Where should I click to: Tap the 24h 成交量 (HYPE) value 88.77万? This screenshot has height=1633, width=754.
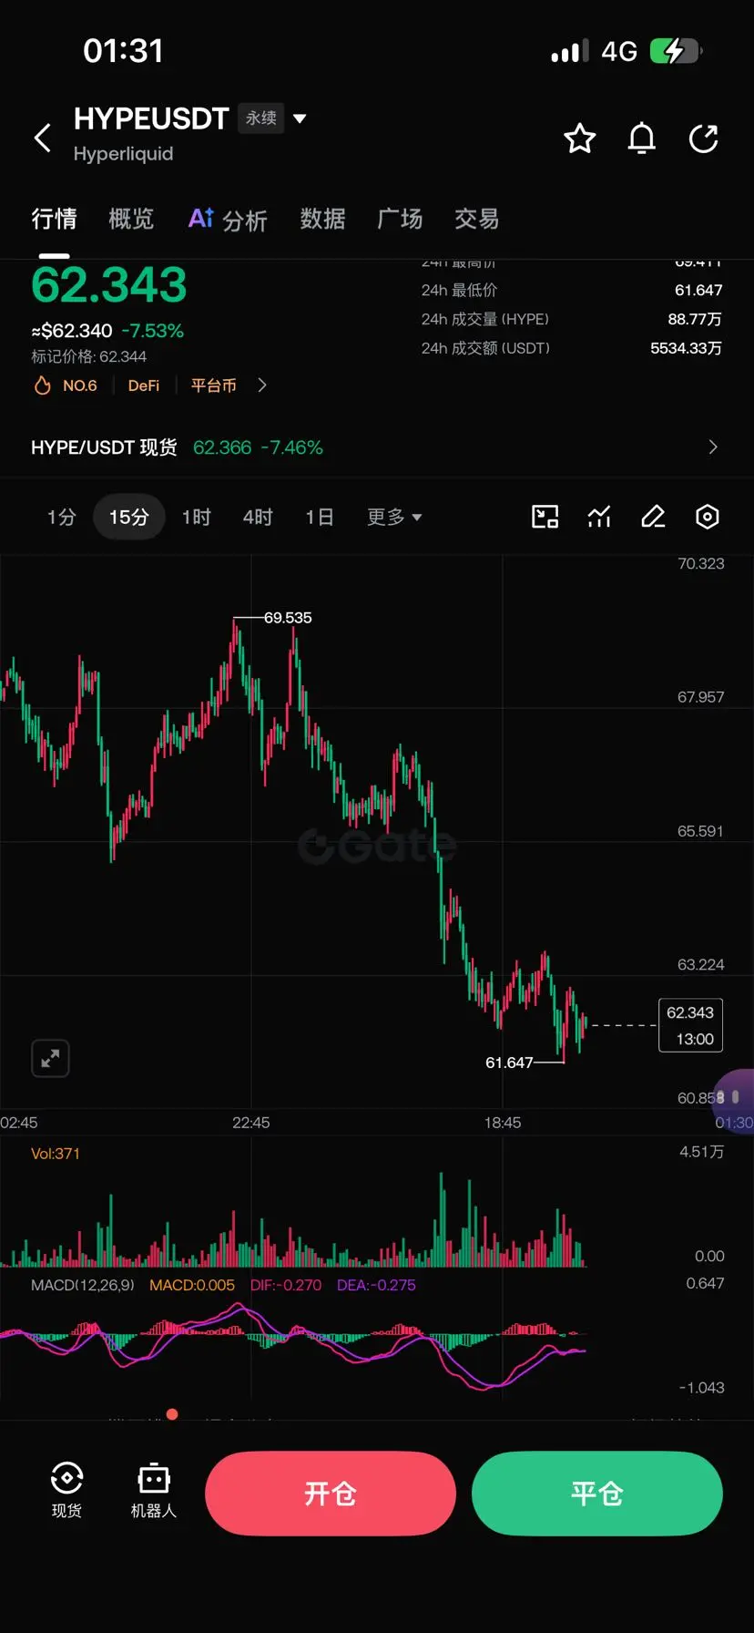[x=695, y=319]
